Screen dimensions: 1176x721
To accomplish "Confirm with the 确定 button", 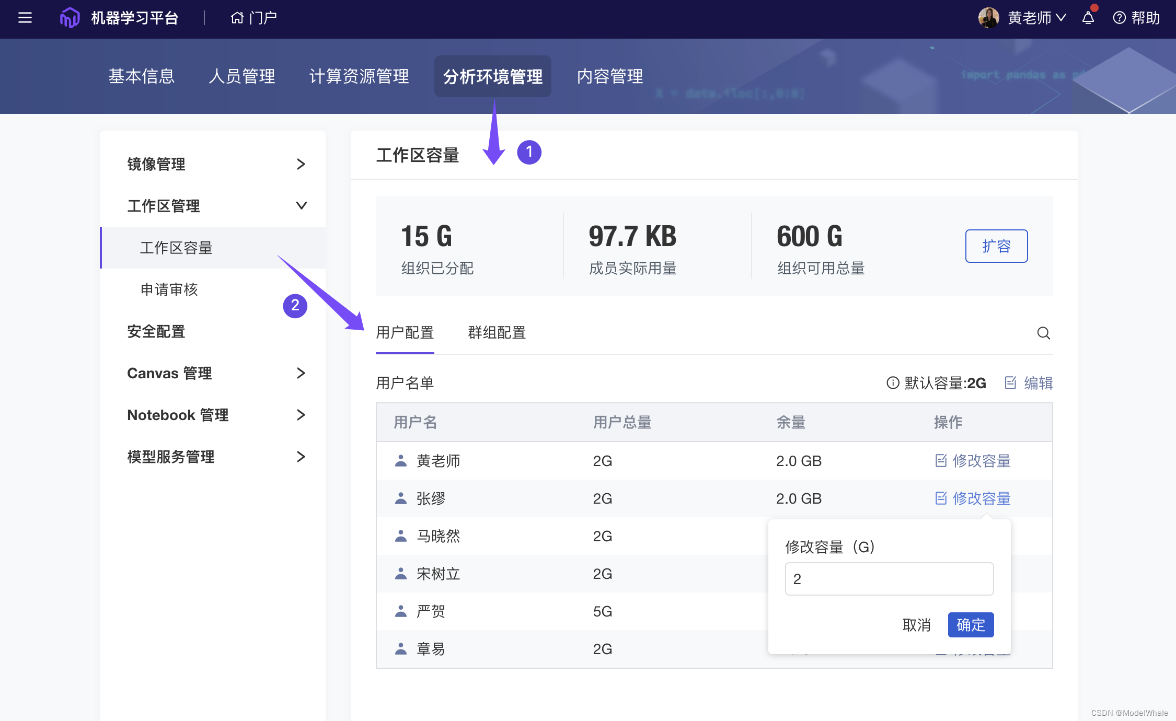I will tap(971, 625).
